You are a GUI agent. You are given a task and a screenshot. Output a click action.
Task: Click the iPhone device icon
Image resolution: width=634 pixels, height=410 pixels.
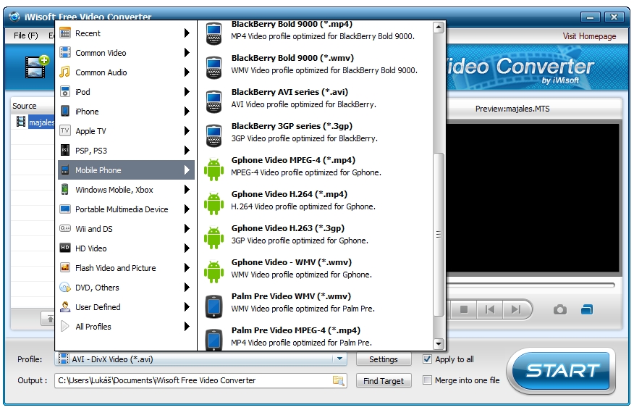(64, 111)
